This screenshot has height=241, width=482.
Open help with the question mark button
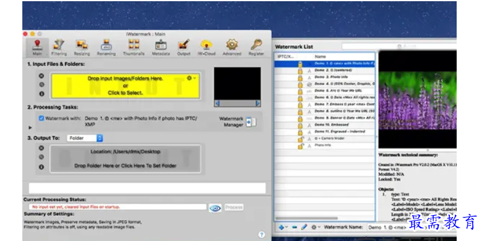coord(261,235)
